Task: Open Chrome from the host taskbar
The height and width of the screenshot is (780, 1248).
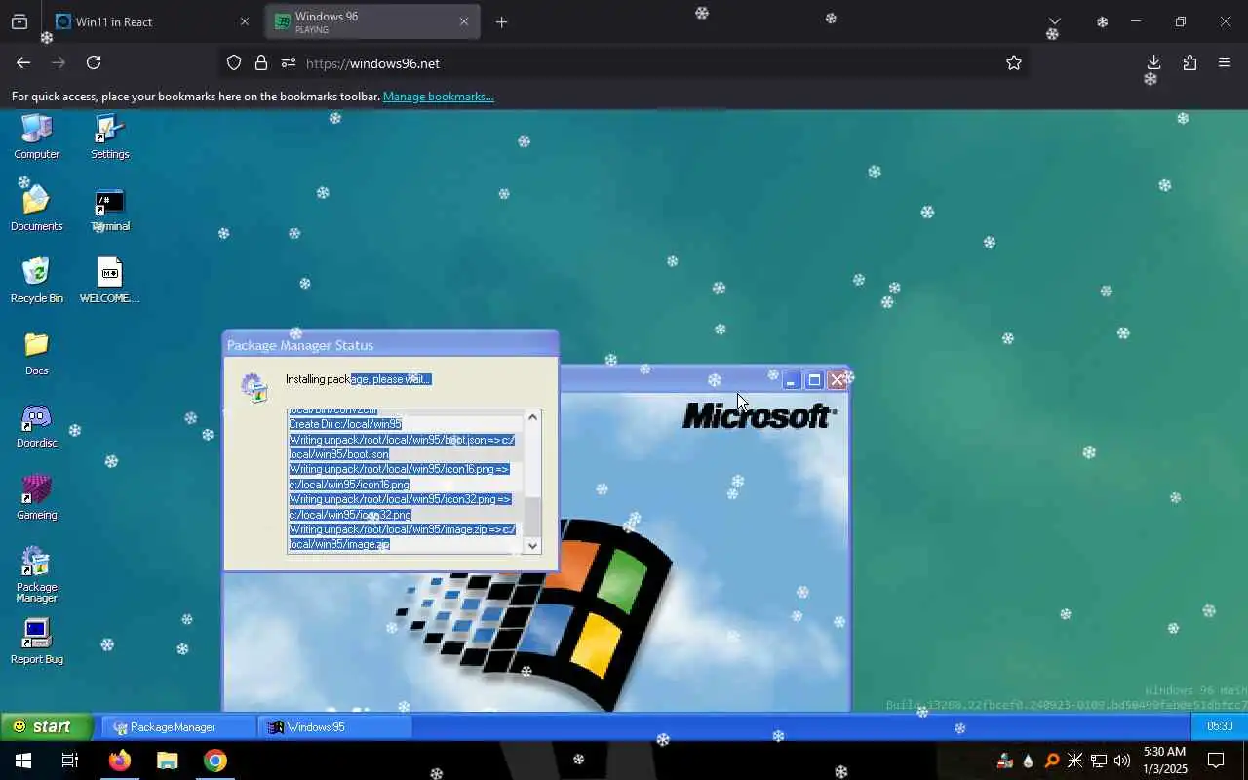Action: click(215, 760)
